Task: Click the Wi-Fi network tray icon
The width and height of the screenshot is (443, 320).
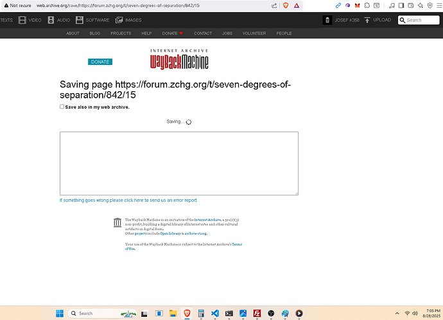Action: (407, 313)
